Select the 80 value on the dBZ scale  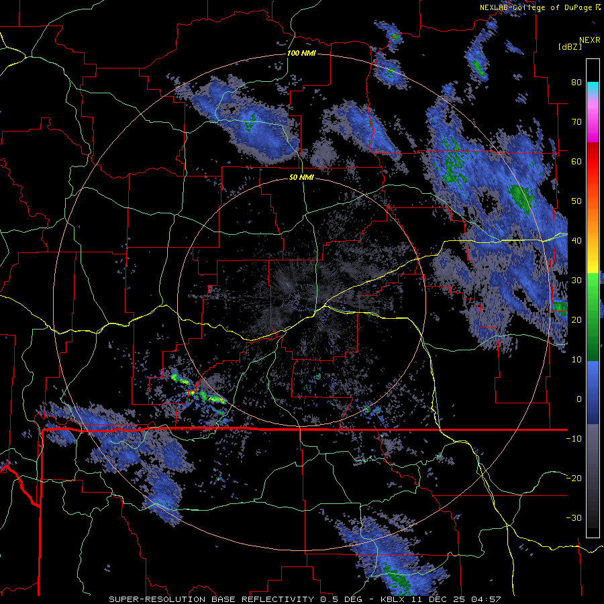tap(576, 83)
